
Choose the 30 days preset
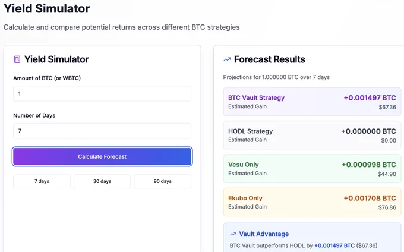coord(102,181)
